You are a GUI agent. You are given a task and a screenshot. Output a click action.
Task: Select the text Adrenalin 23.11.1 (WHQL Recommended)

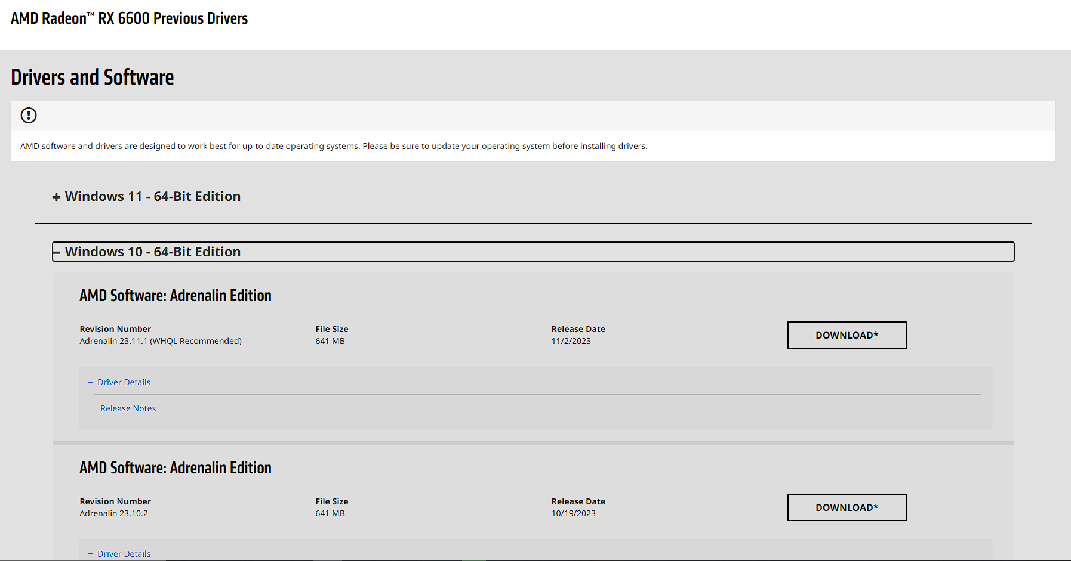click(161, 341)
